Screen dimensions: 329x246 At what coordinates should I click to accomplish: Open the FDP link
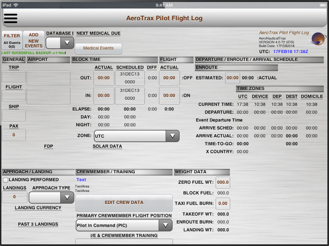(48, 146)
